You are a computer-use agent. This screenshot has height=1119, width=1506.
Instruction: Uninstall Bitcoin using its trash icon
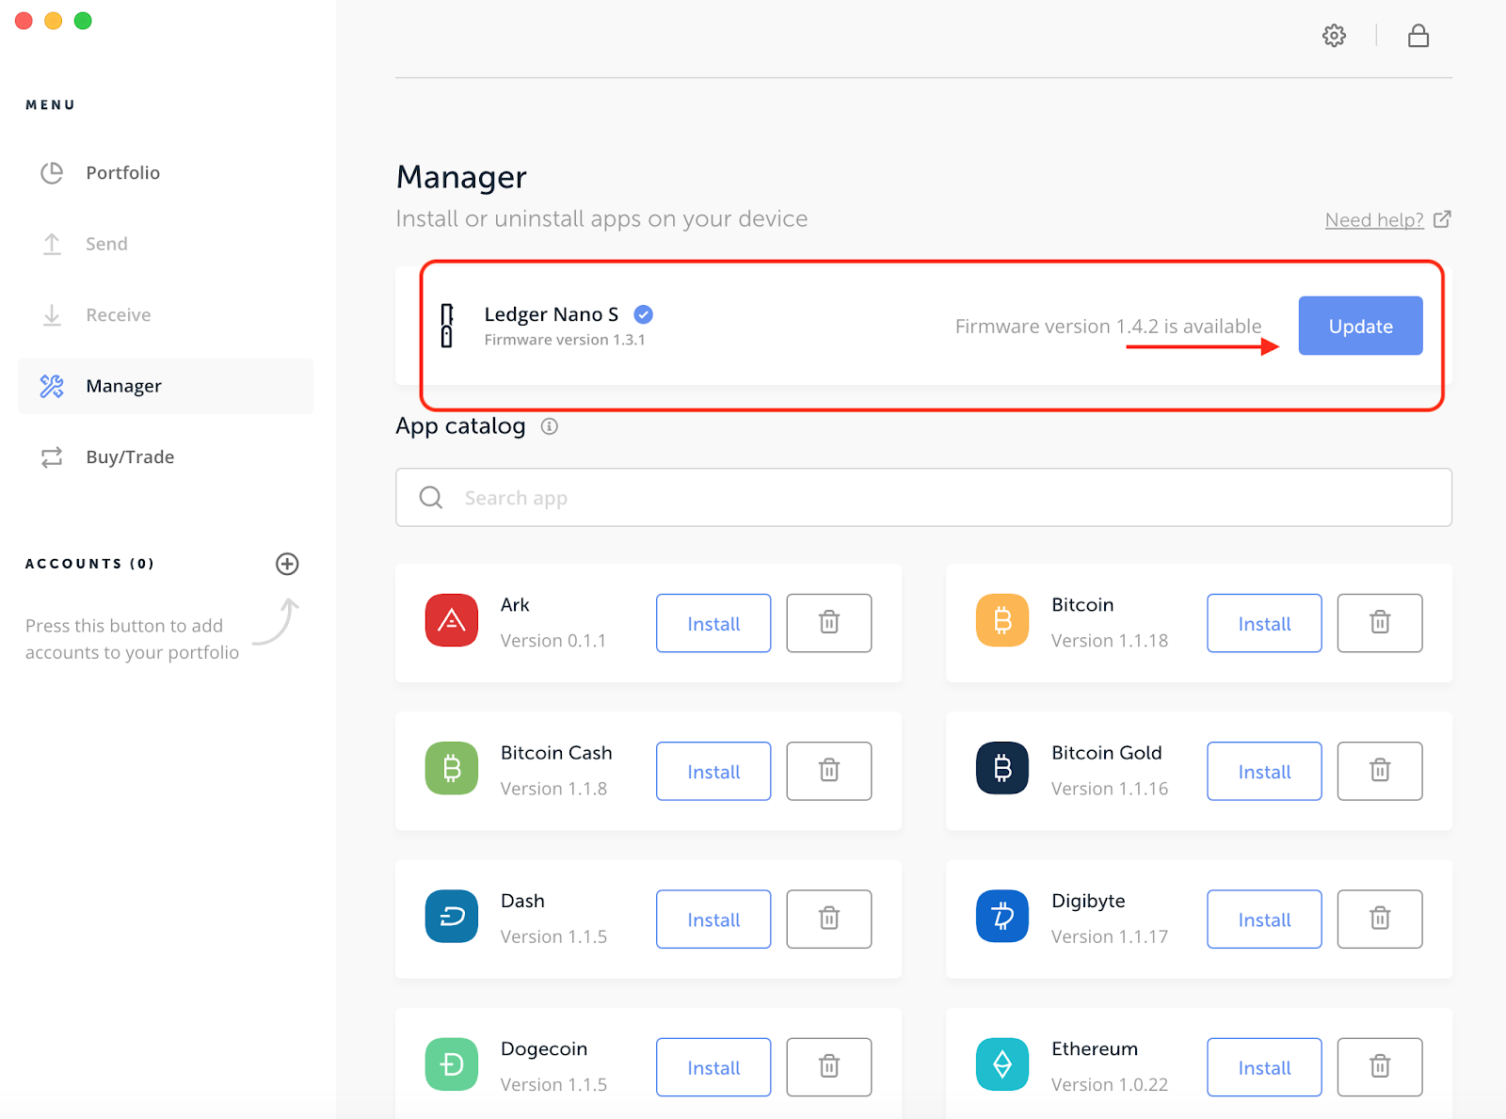(1380, 623)
